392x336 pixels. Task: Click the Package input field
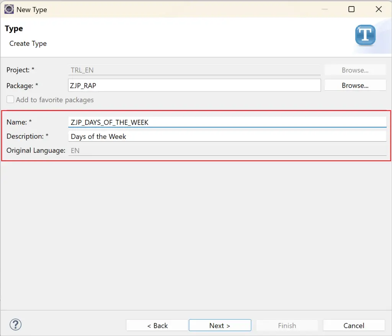[x=194, y=85]
